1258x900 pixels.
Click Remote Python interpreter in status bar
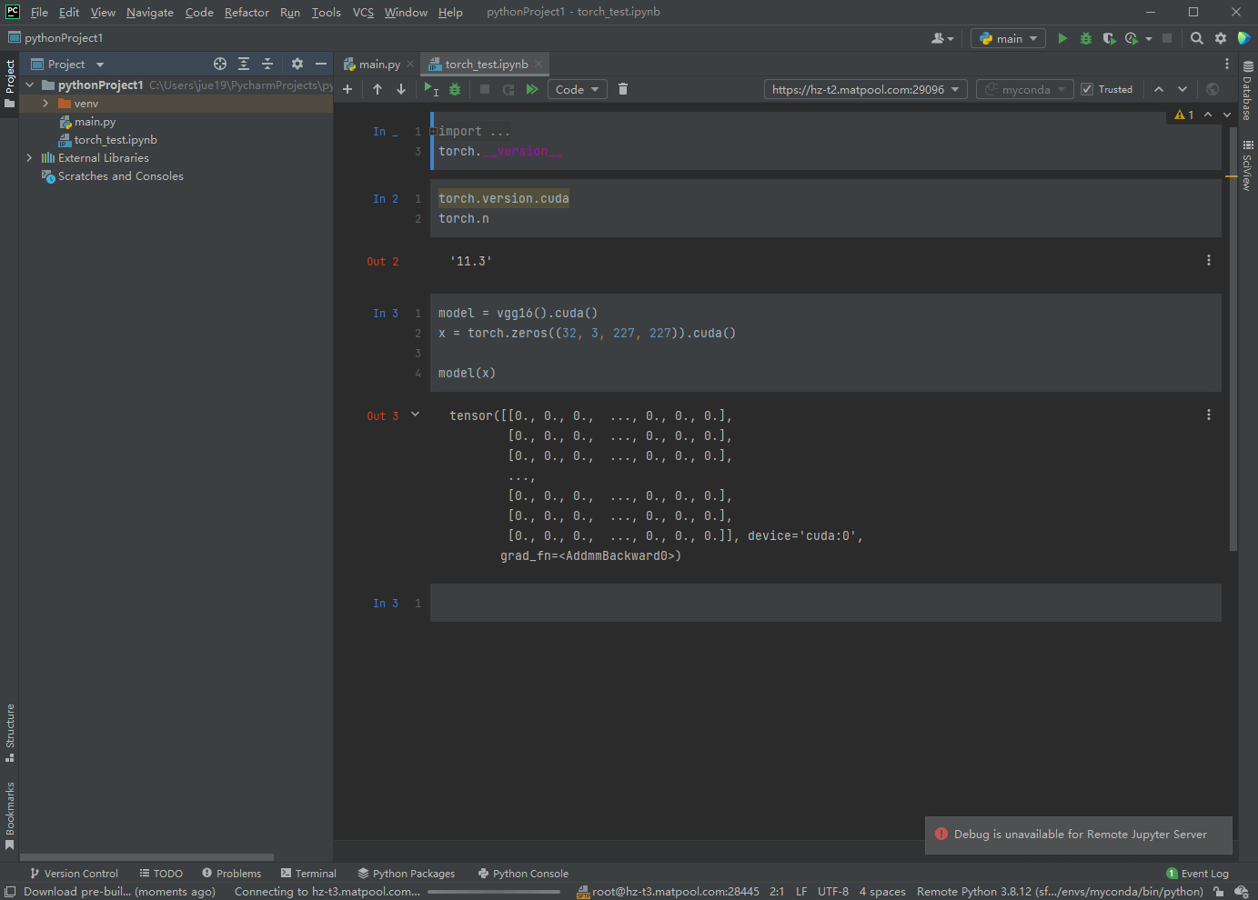tap(1060, 892)
